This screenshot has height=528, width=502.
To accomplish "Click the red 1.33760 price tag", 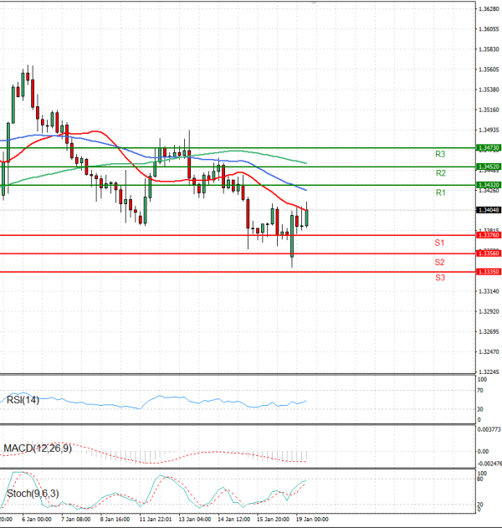I will pos(488,236).
